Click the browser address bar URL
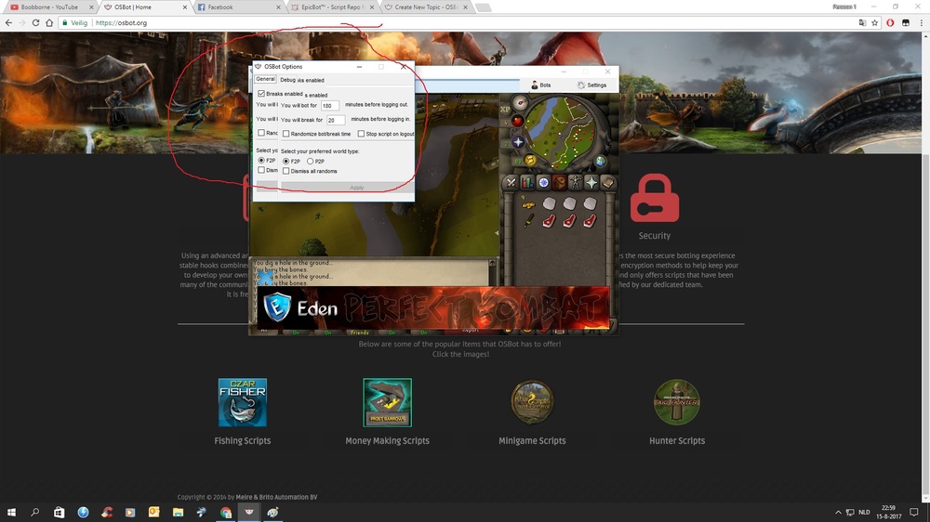Screen dimensions: 930x522 point(121,22)
